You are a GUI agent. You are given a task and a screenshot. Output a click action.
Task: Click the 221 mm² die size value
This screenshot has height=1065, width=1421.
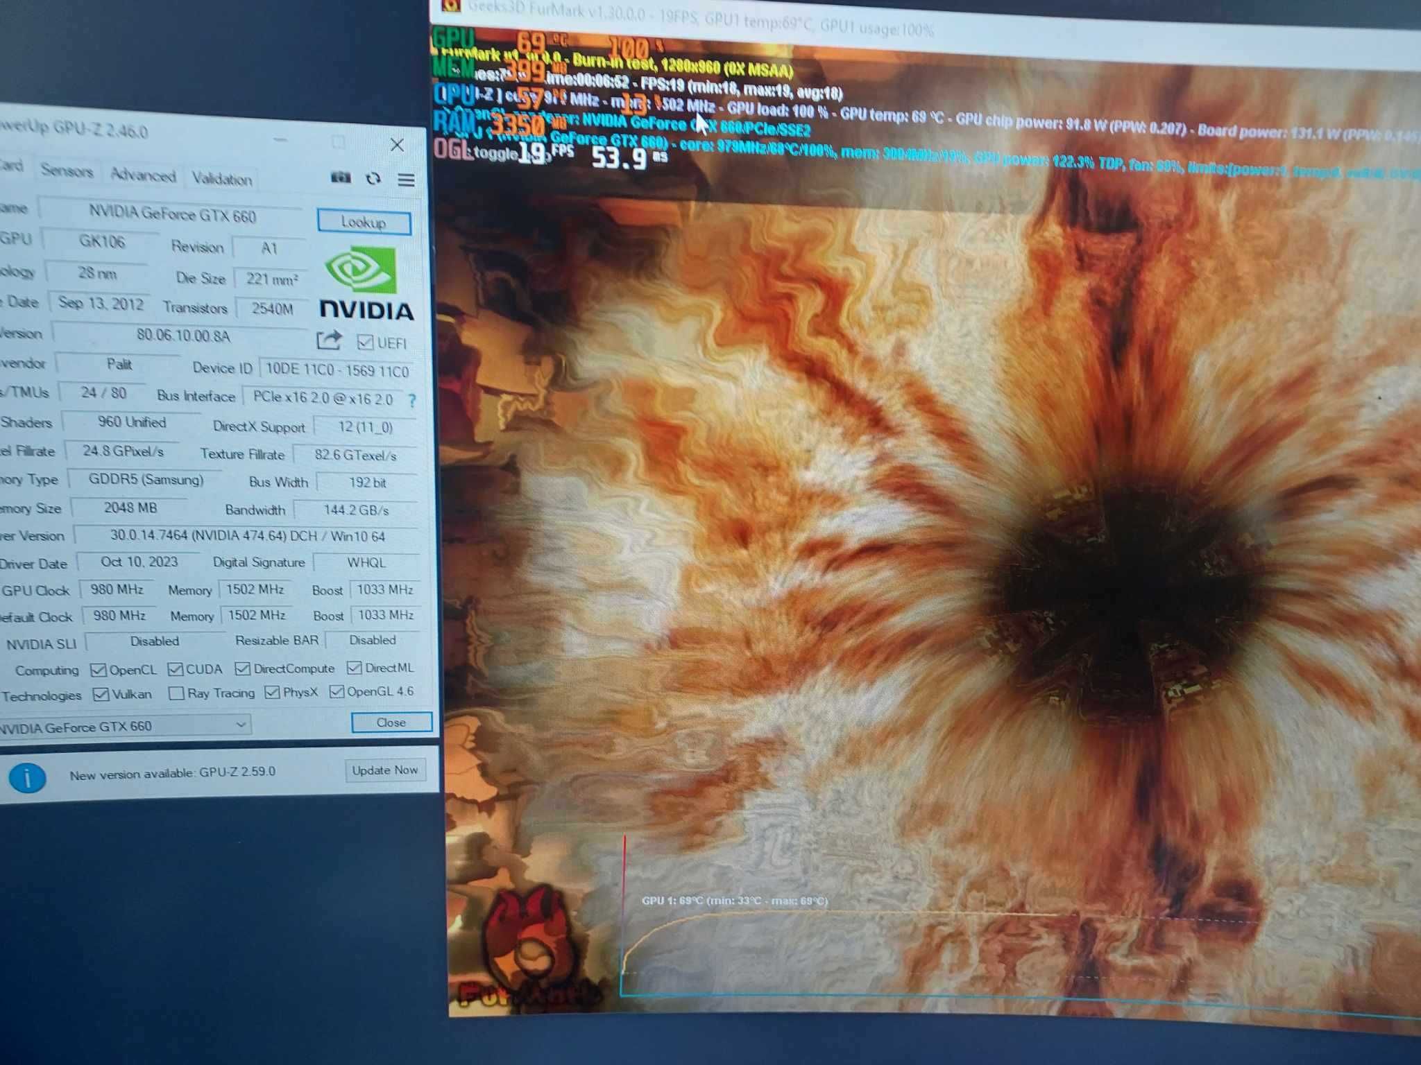point(272,279)
